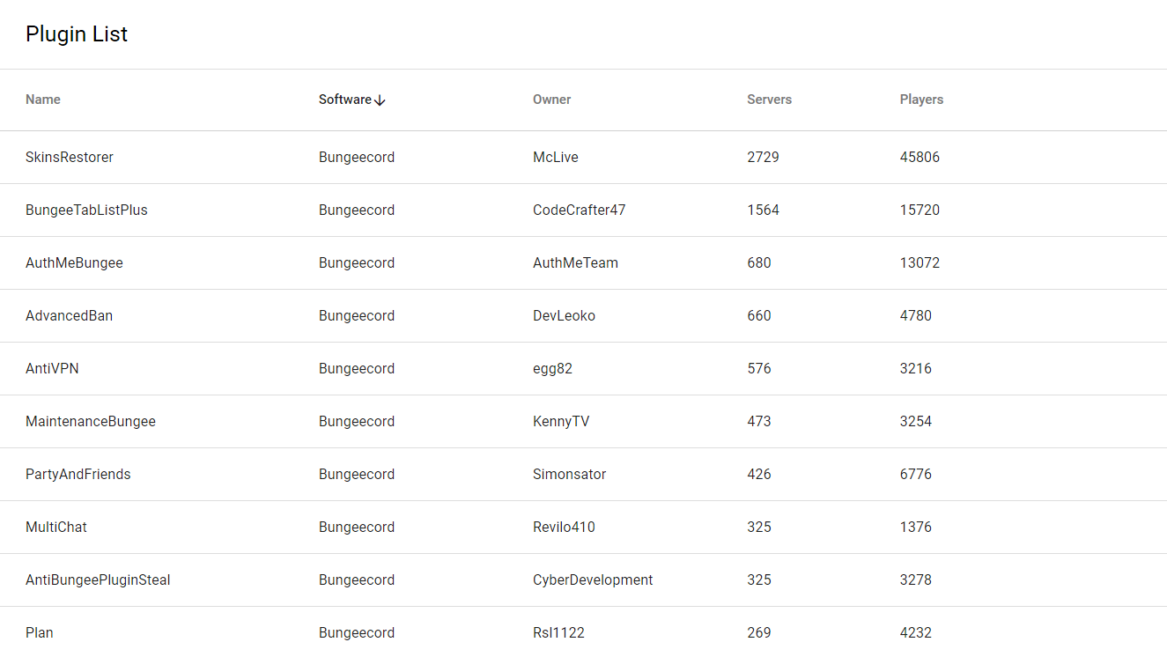Image resolution: width=1167 pixels, height=657 pixels.
Task: Click Bungeecord in the MaintenanceBungee row
Action: (357, 422)
